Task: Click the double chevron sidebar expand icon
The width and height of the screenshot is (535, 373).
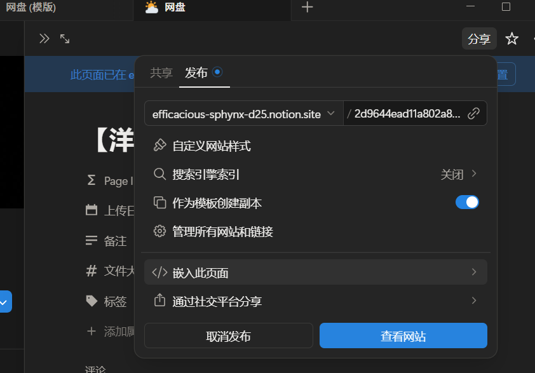Action: coord(44,39)
